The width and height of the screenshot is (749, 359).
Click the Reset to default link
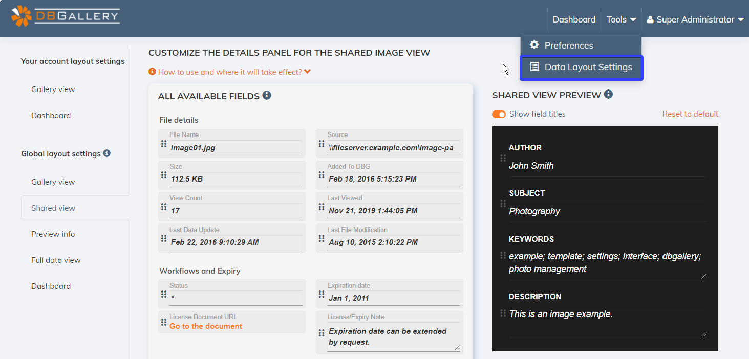pos(690,114)
